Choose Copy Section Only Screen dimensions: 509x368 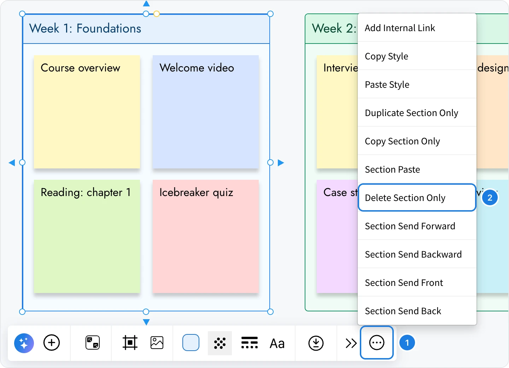[x=417, y=141]
